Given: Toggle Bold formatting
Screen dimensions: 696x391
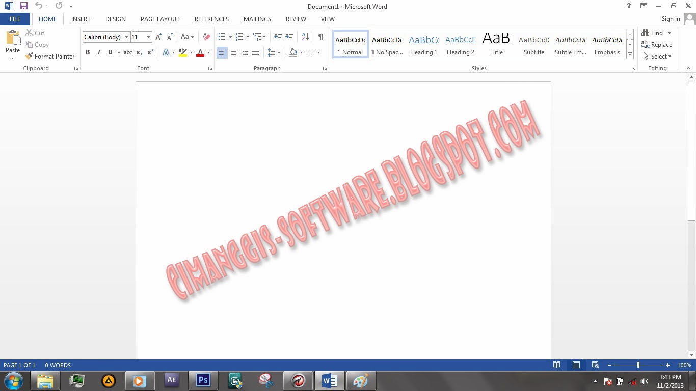Looking at the screenshot, I should click(x=88, y=52).
